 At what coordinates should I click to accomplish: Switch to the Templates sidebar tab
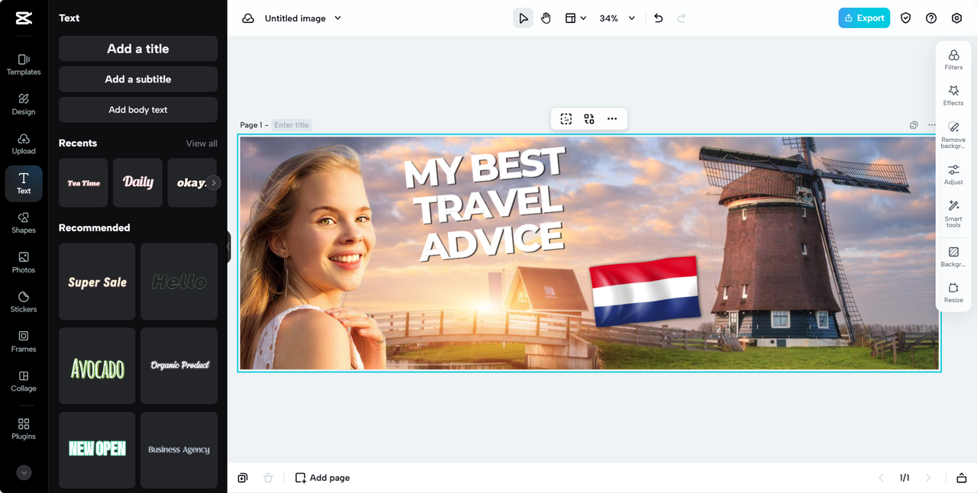pos(24,64)
